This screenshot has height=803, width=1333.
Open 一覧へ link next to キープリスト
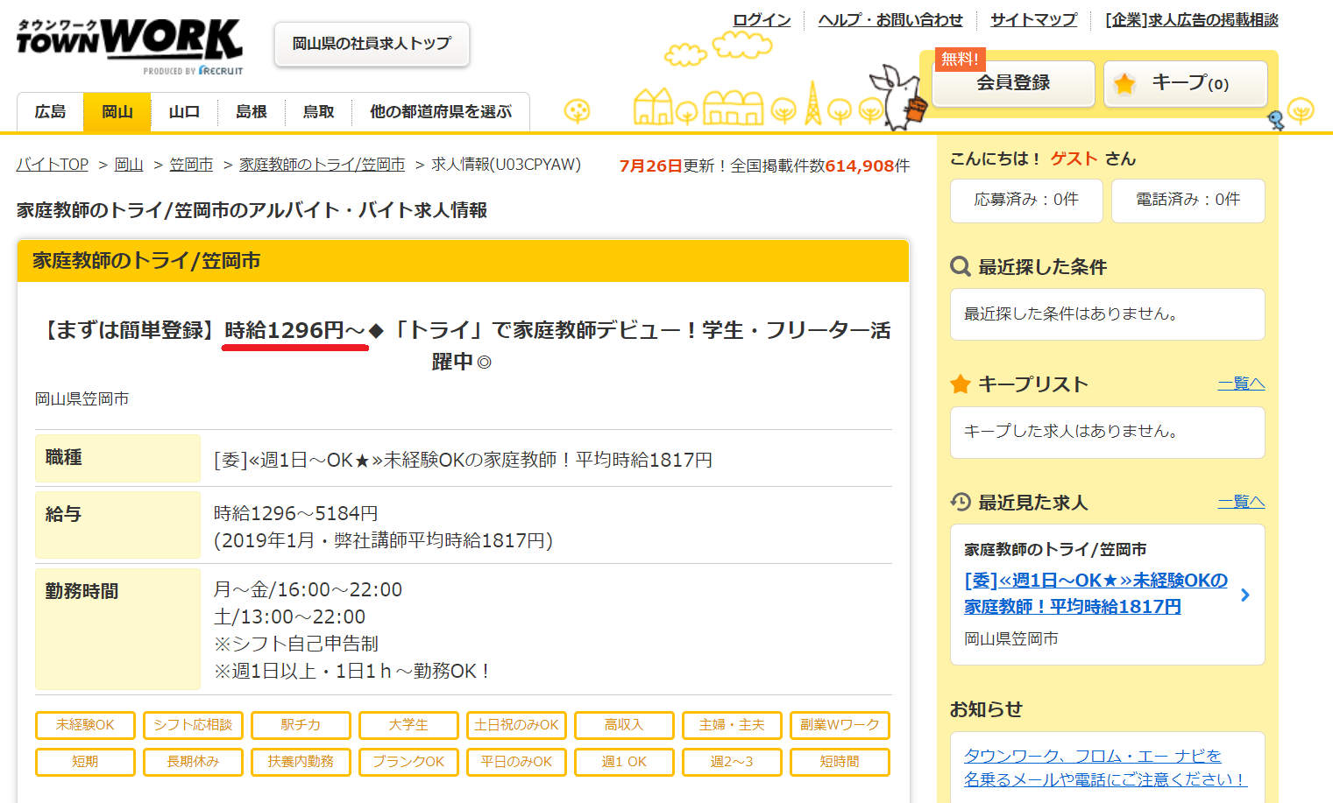click(x=1241, y=384)
